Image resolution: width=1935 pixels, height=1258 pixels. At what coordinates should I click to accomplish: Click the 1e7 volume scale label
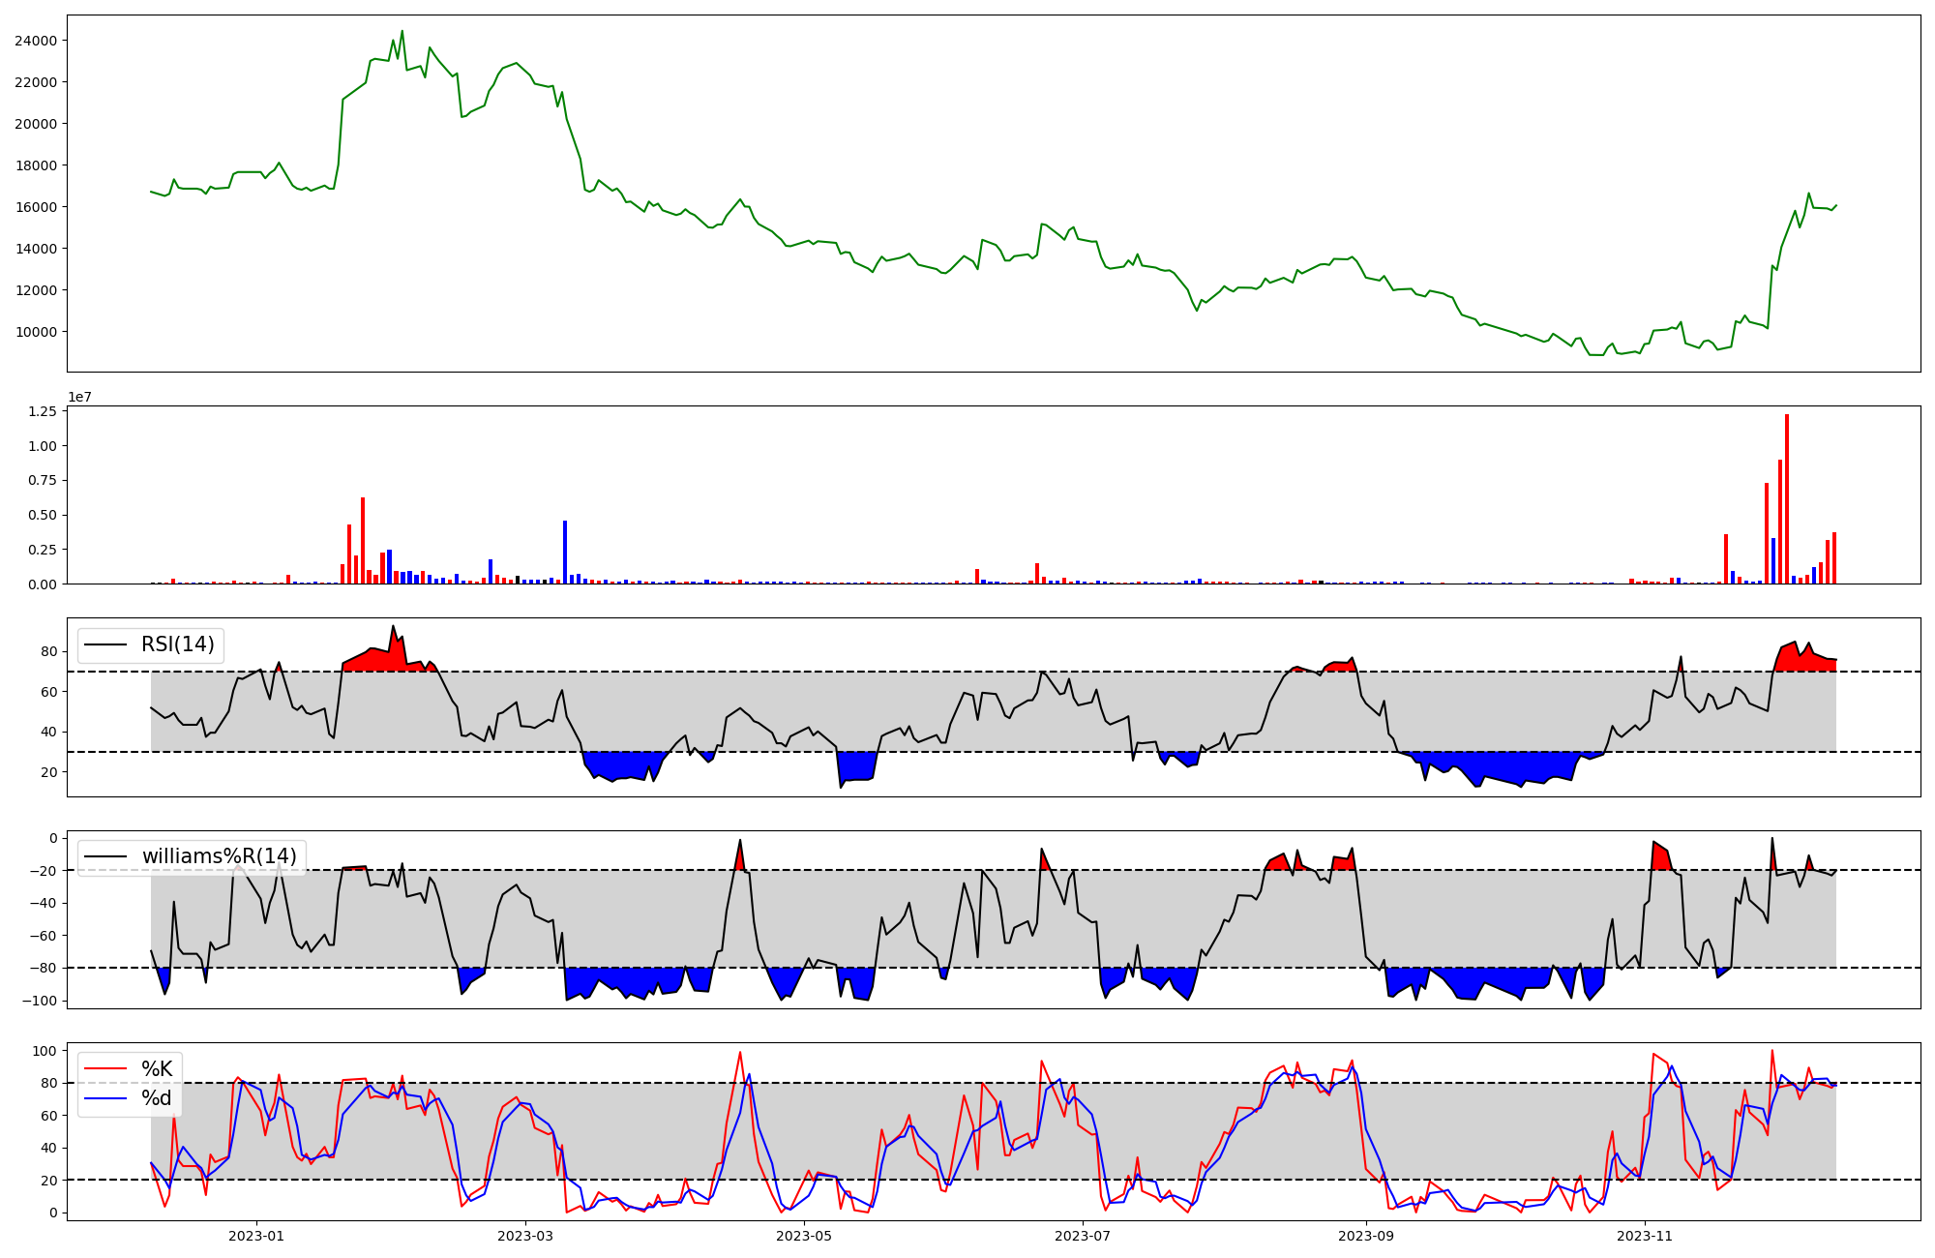point(79,397)
